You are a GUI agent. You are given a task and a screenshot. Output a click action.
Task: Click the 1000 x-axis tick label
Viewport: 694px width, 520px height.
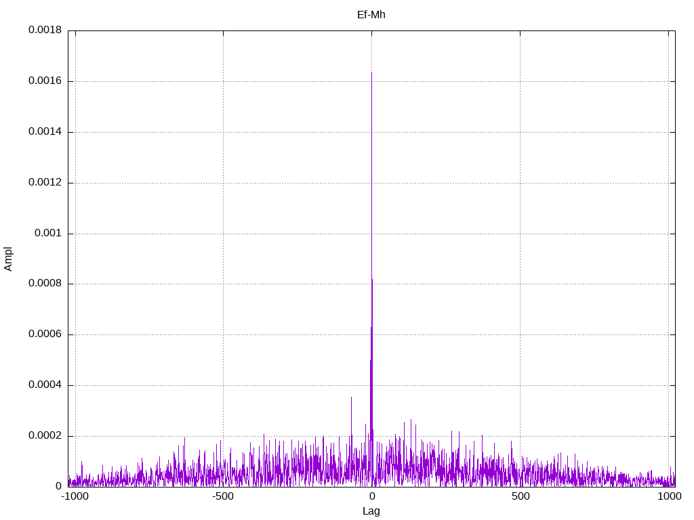pyautogui.click(x=669, y=496)
